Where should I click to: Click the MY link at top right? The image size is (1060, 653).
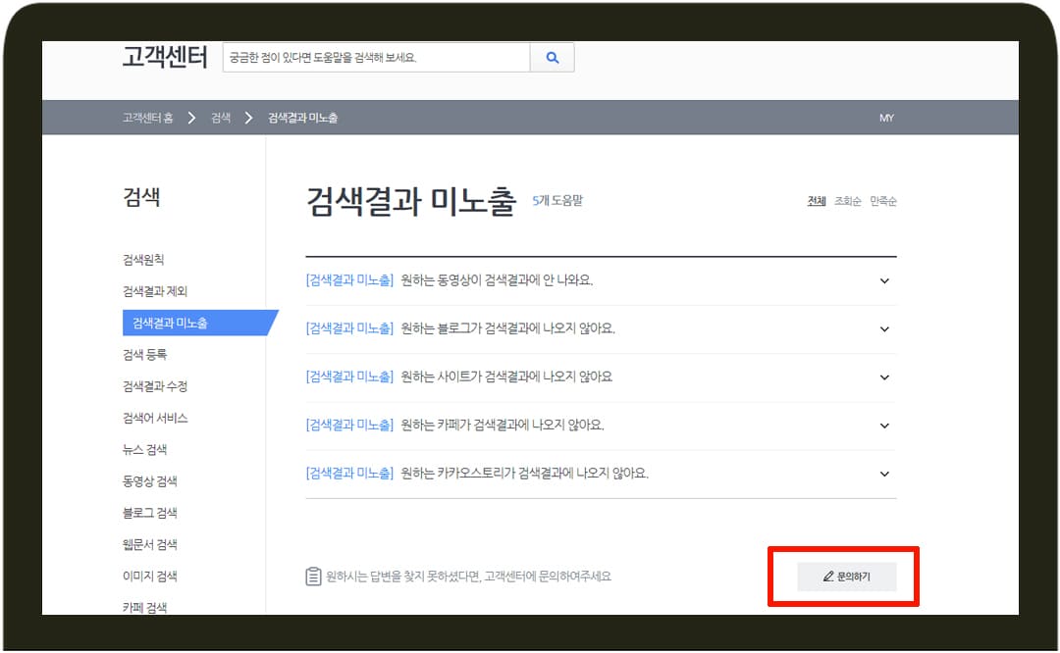coord(887,118)
